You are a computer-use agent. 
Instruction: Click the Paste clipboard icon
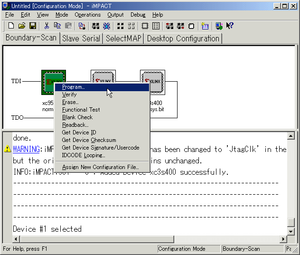click(68, 26)
